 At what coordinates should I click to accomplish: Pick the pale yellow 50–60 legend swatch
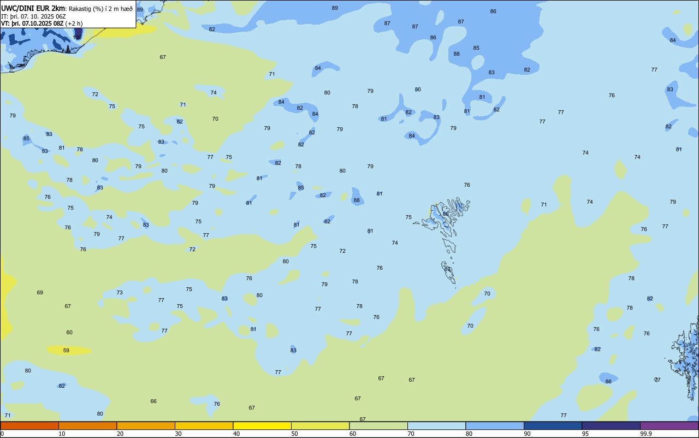tap(320, 425)
